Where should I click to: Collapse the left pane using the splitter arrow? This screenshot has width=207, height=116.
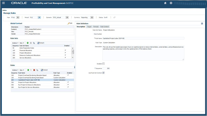pyautogui.click(x=75, y=67)
